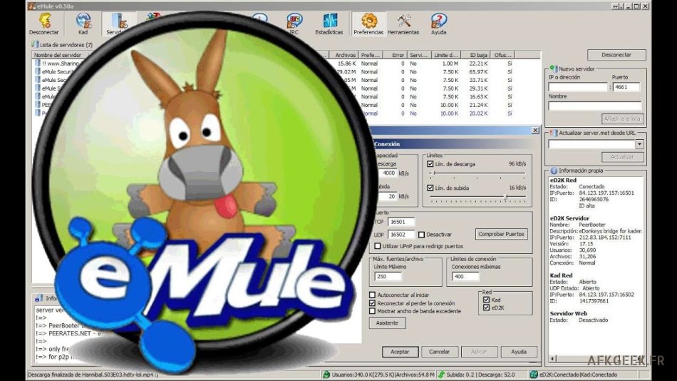
Task: Sort by the Límite d... column header
Action: click(x=446, y=55)
